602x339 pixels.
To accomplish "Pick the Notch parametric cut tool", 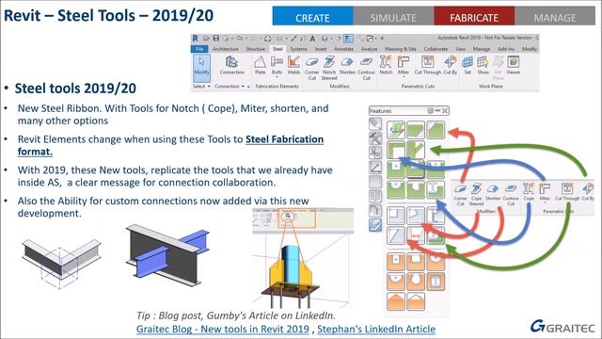I will point(386,65).
